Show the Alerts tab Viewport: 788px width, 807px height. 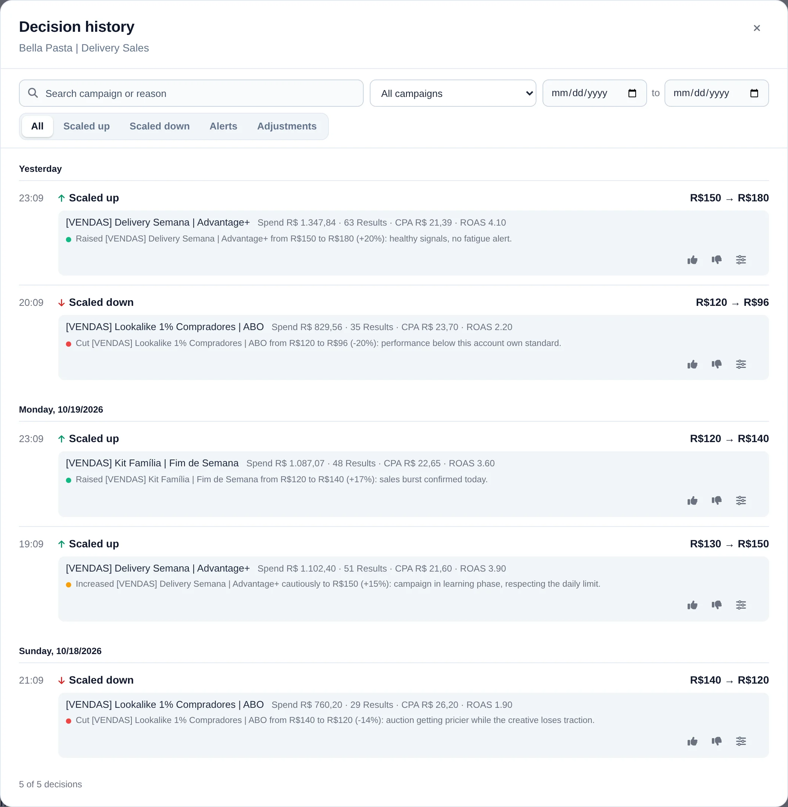224,126
